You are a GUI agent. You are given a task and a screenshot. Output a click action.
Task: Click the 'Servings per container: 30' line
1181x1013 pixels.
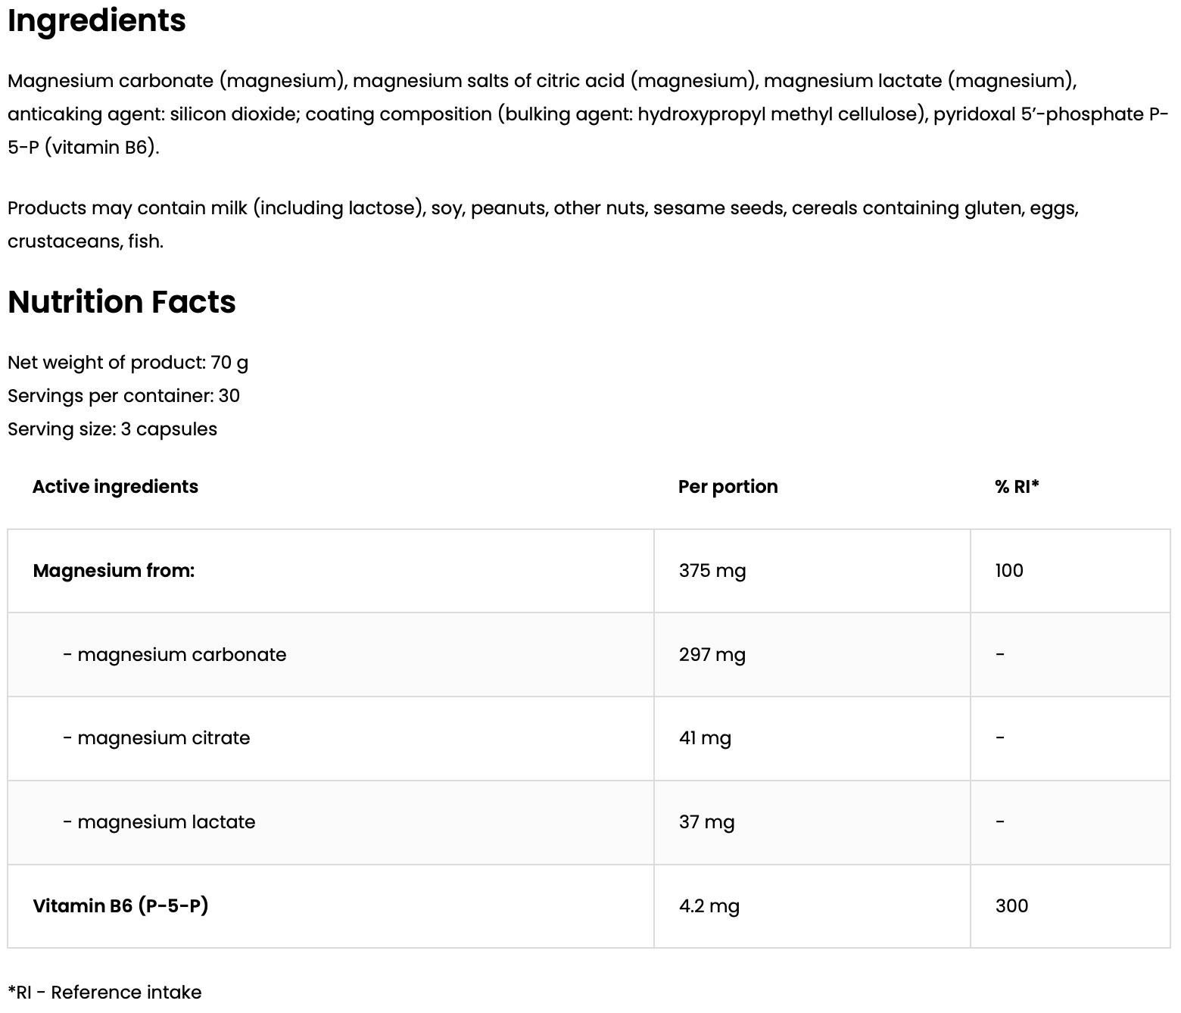pos(123,396)
